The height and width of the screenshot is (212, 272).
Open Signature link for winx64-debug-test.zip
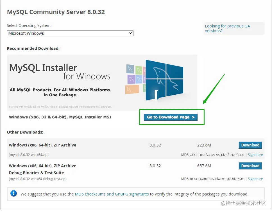tap(255, 179)
